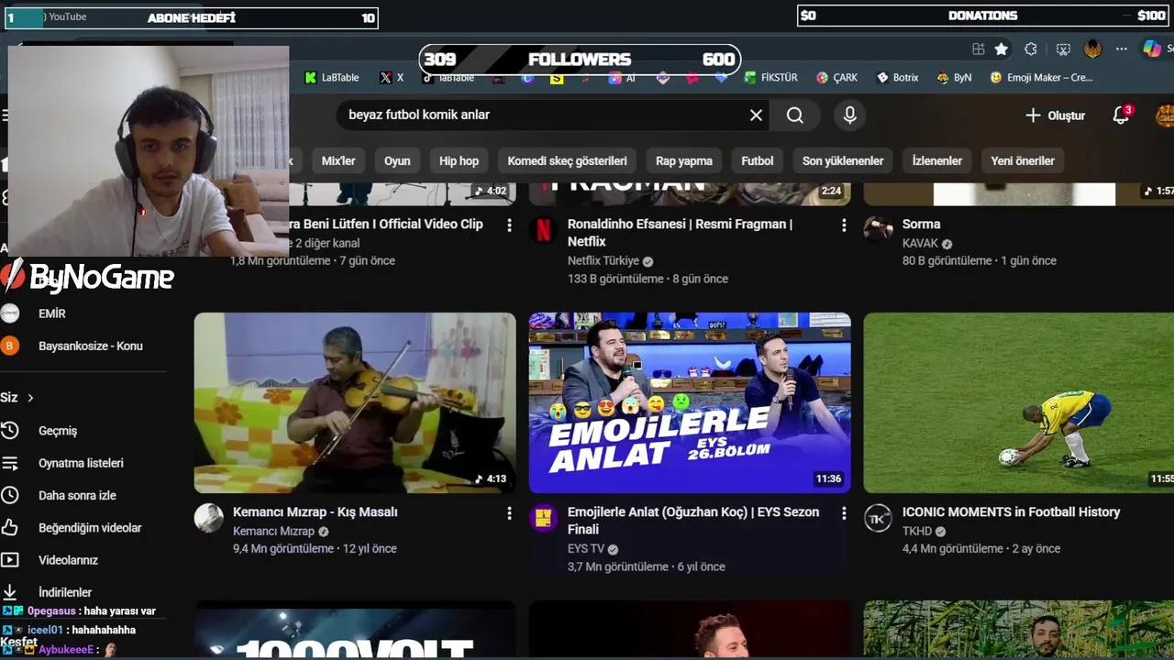Open ICONIC MOMENTS football thumbnail
This screenshot has height=660, width=1174.
pos(1019,403)
